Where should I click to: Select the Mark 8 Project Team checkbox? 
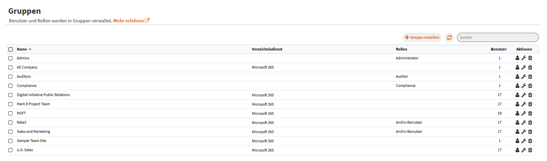tap(10, 104)
